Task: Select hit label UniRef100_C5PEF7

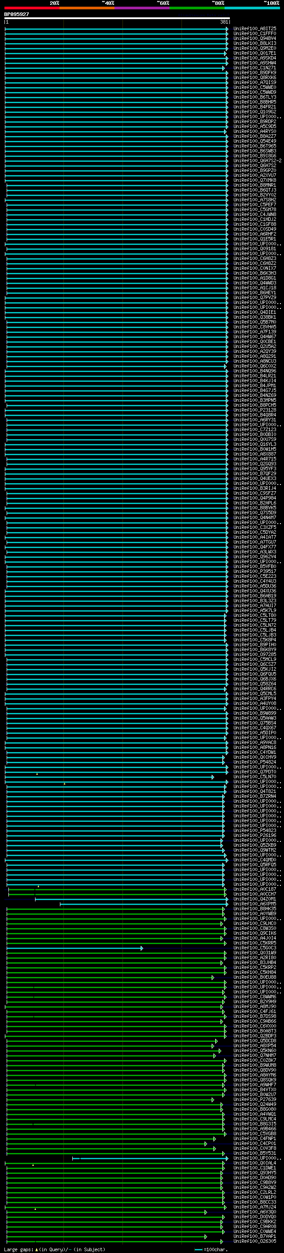Action: (254, 204)
